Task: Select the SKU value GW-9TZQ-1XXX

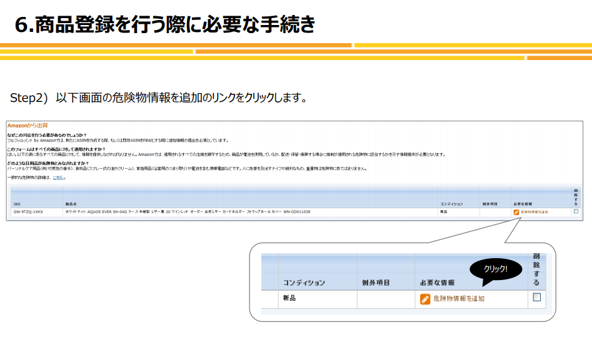Action: (x=28, y=212)
